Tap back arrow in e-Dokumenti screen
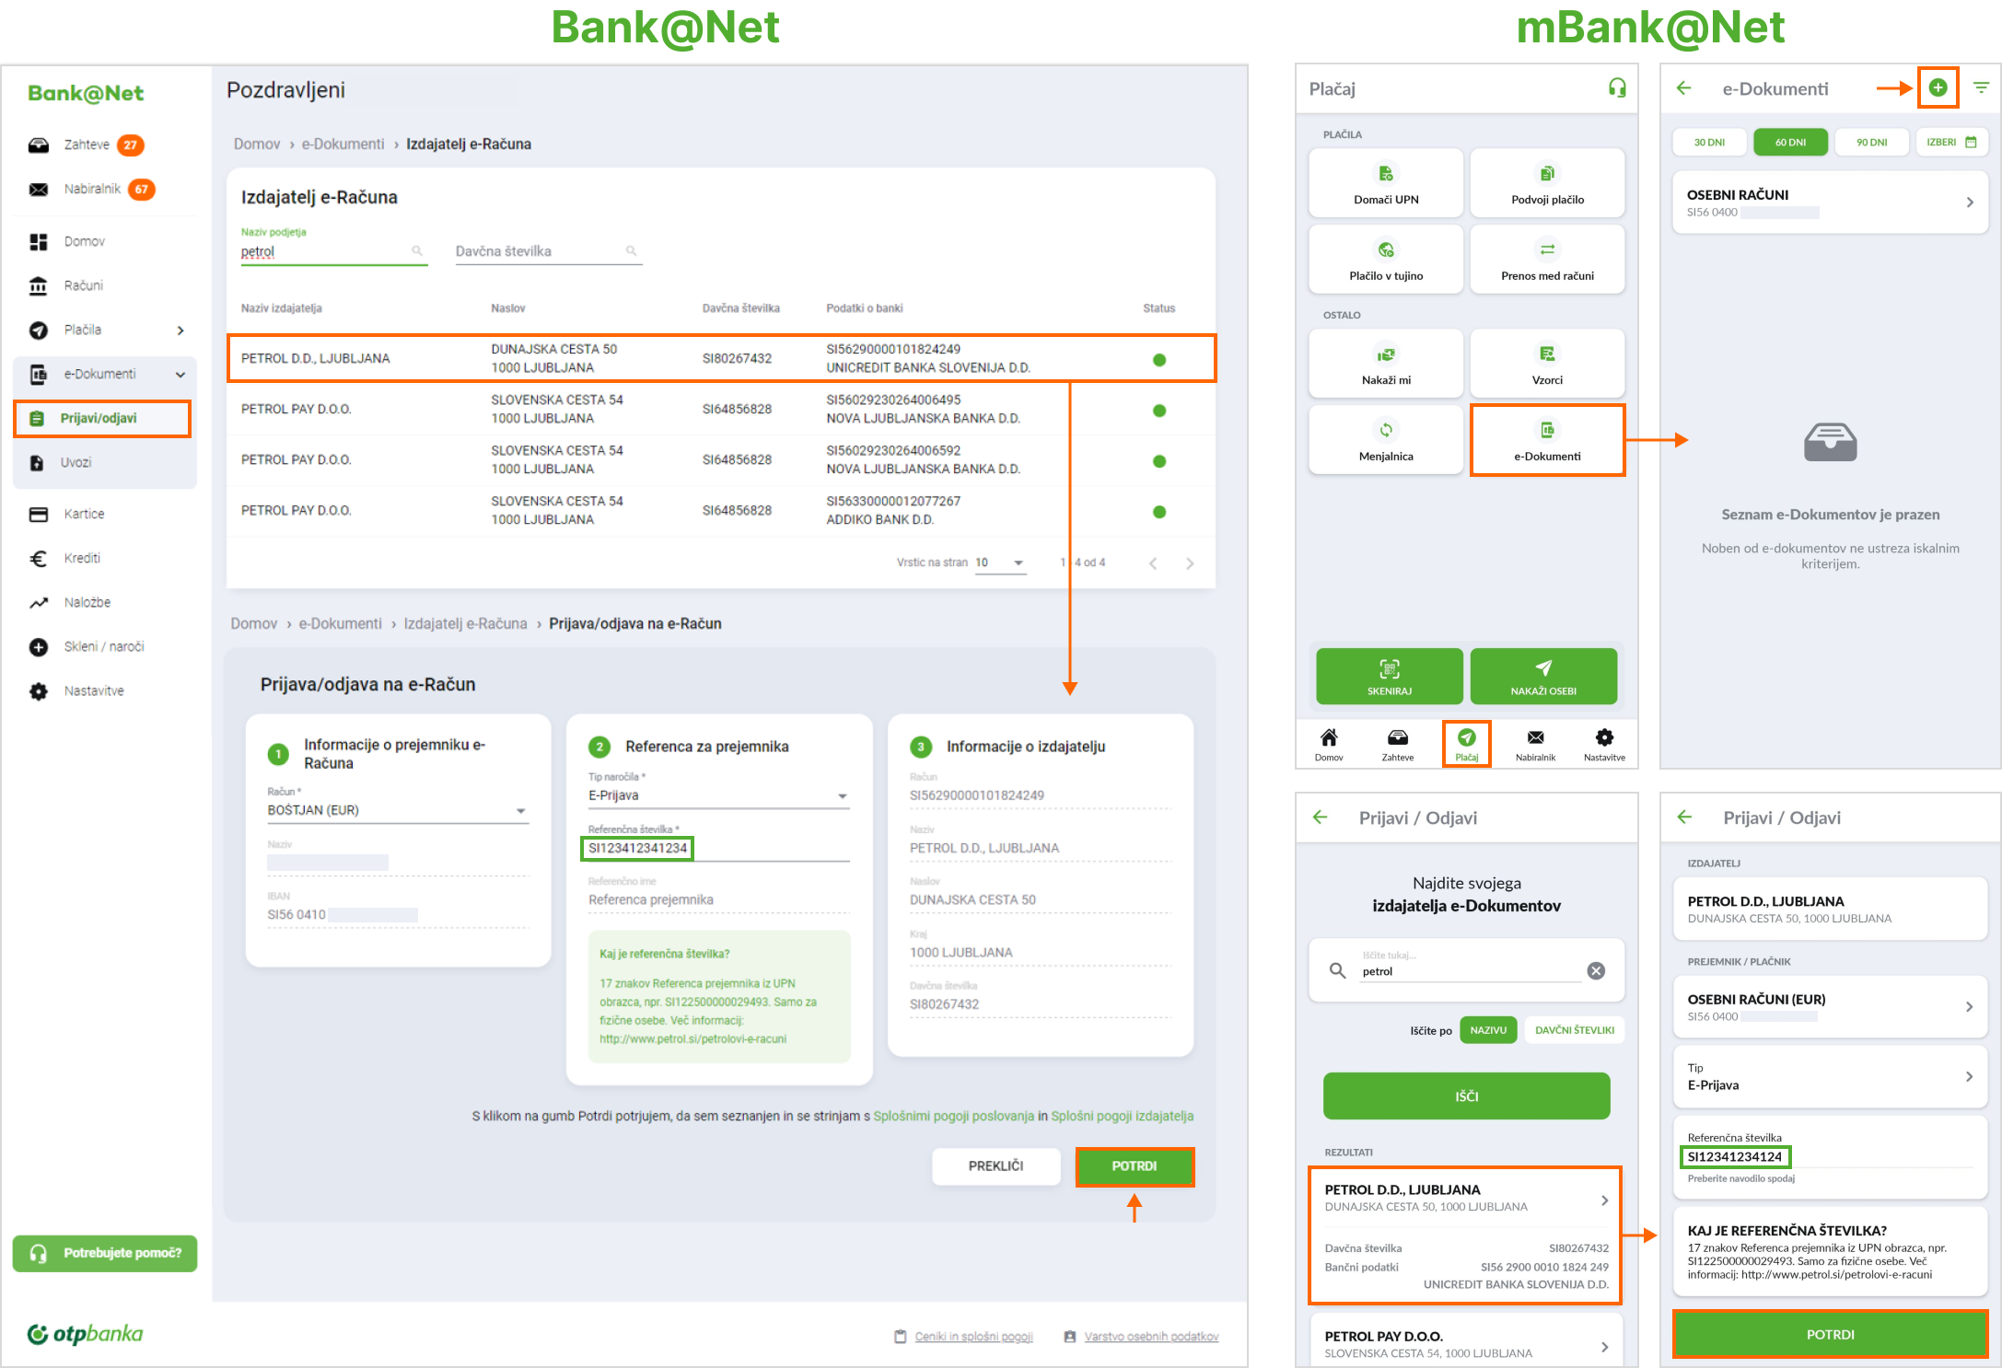Viewport: 2002px width, 1368px height. 1684,88
